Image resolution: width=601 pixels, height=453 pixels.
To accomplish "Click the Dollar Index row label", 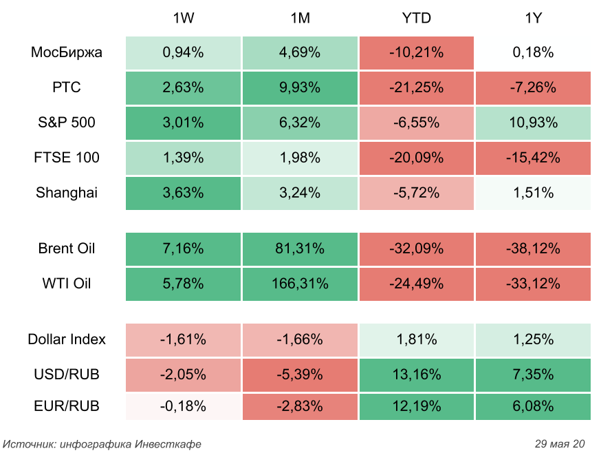I will click(67, 339).
